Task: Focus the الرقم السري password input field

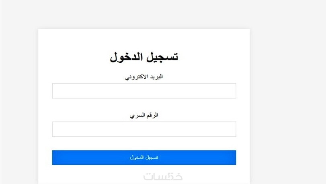Action: point(144,129)
